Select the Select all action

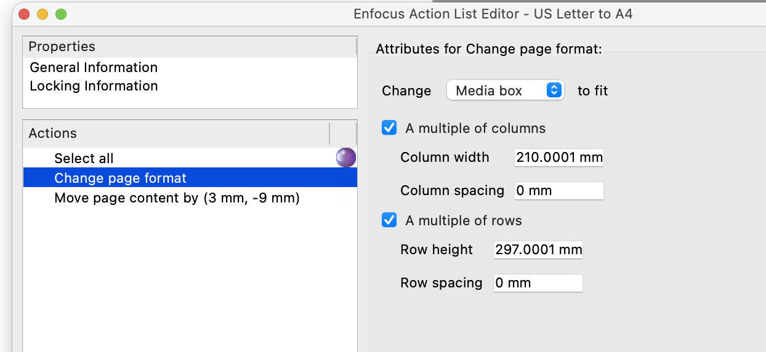pyautogui.click(x=190, y=158)
